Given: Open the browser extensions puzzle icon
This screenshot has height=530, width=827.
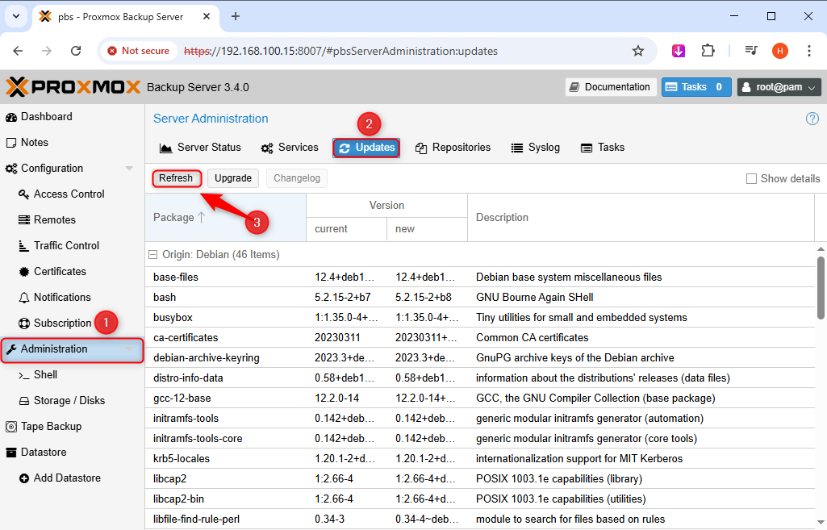Looking at the screenshot, I should [708, 51].
